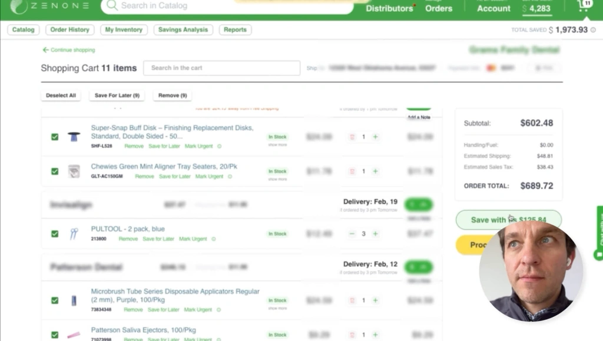
Task: Decrease the PULTOOL quantity with the minus button
Action: tap(352, 234)
